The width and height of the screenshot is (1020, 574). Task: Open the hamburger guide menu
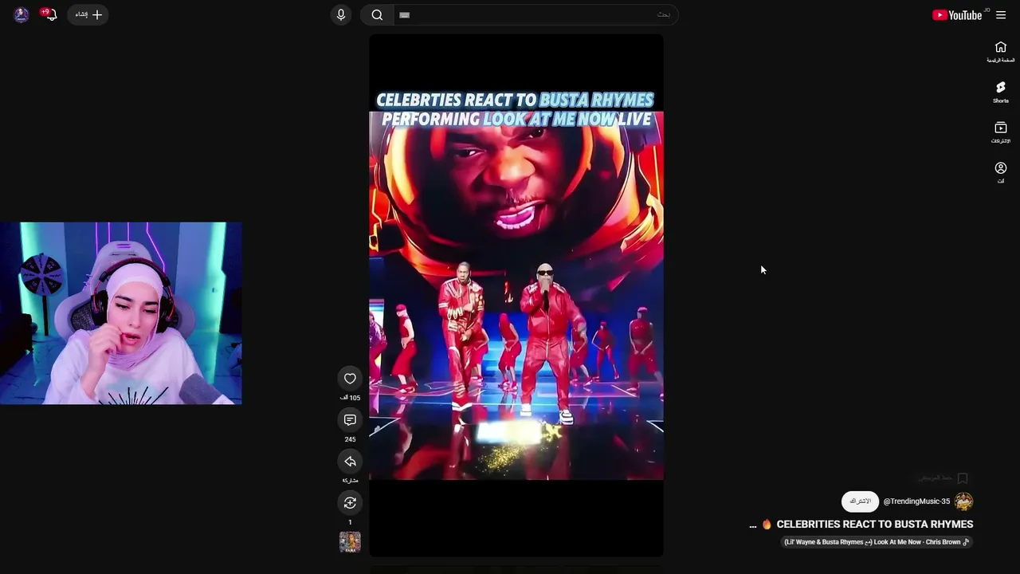coord(1001,14)
